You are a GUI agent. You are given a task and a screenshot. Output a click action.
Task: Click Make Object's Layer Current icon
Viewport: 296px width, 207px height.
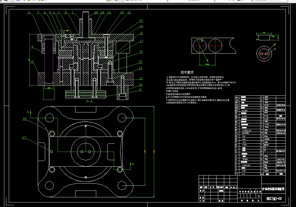pos(109,1)
